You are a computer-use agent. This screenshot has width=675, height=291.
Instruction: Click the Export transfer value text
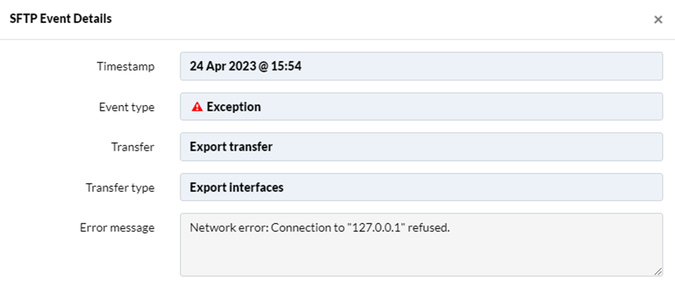point(231,147)
